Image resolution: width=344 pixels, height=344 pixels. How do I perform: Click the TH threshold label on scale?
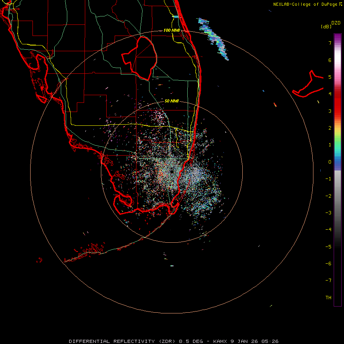(328, 298)
